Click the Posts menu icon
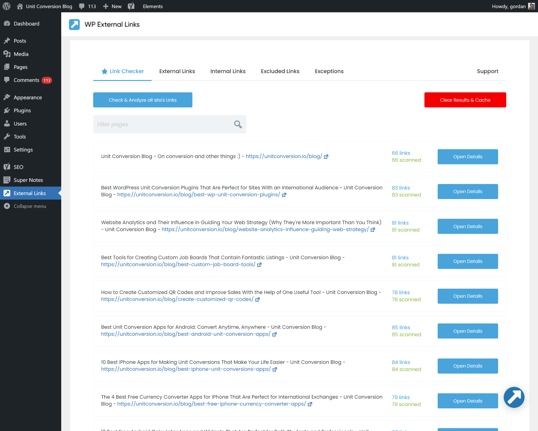 (6, 40)
